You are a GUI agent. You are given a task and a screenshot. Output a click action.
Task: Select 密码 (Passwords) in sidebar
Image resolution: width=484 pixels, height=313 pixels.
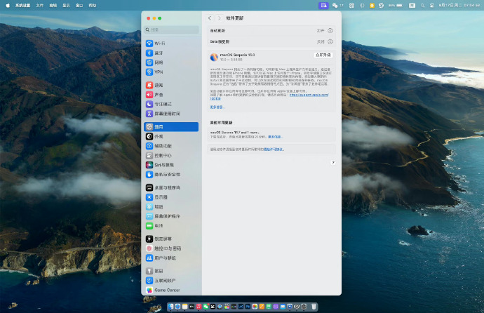click(171, 271)
